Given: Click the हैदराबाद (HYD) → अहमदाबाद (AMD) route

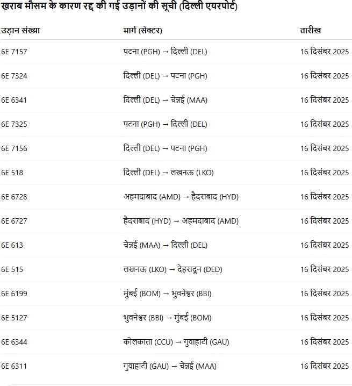Looking at the screenshot, I should tap(181, 221).
